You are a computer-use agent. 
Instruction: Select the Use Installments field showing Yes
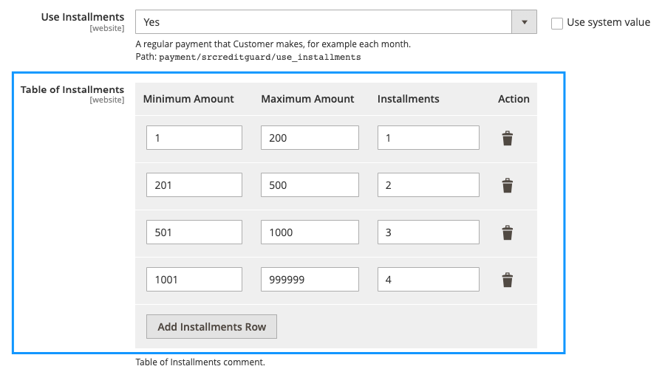click(x=336, y=22)
